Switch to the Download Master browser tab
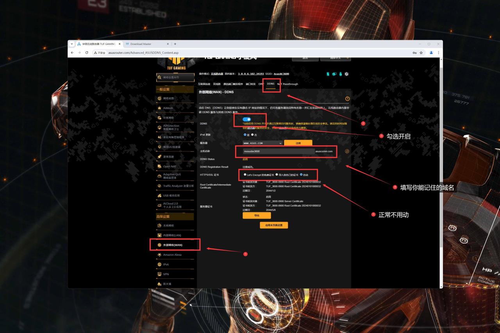500x333 pixels. pos(148,44)
